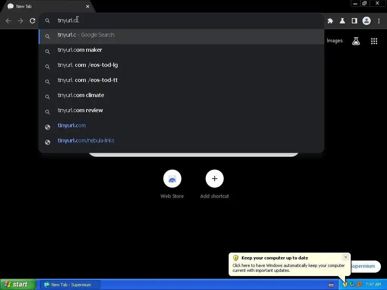This screenshot has height=290, width=387.
Task: Click the green arrow tray icon
Action: (352, 285)
